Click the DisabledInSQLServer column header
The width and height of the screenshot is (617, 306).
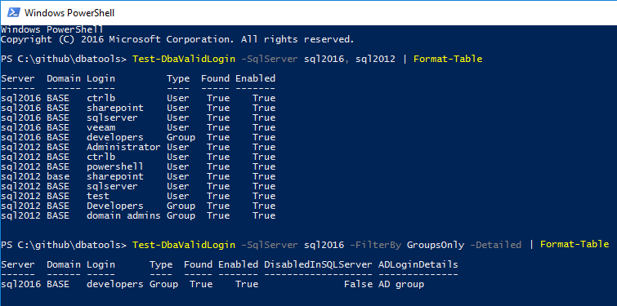318,264
